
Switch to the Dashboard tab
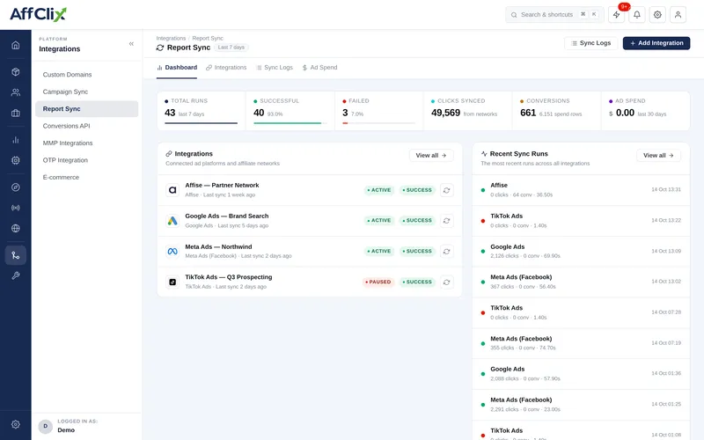pyautogui.click(x=177, y=68)
